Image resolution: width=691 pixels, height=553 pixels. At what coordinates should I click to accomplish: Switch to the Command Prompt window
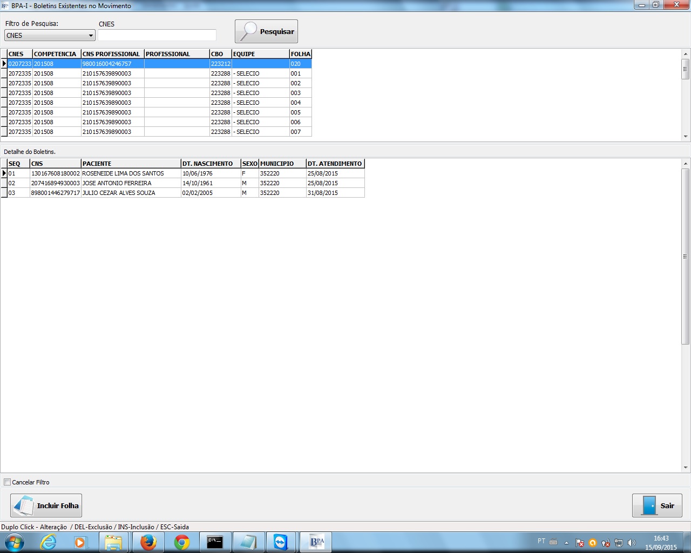point(215,542)
